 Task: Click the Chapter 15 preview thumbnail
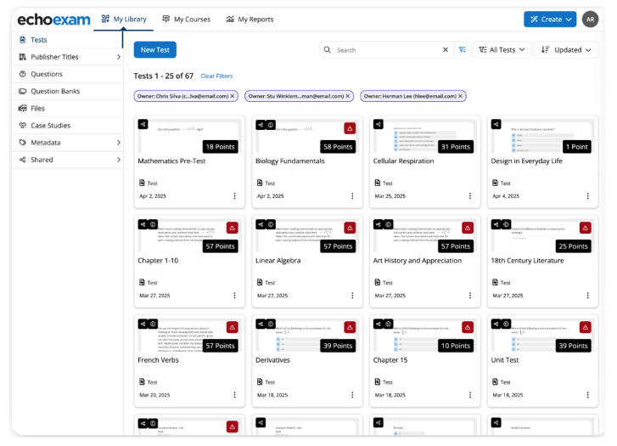(424, 335)
